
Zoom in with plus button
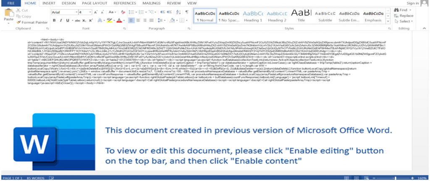[412, 178]
